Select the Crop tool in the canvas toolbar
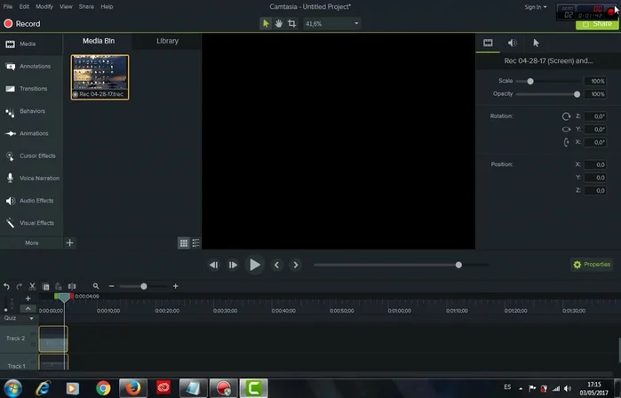This screenshot has width=621, height=398. click(x=291, y=24)
